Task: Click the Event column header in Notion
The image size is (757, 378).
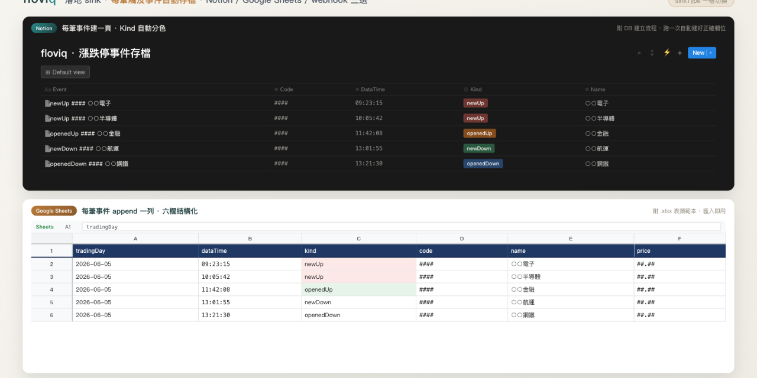Action: click(x=56, y=90)
